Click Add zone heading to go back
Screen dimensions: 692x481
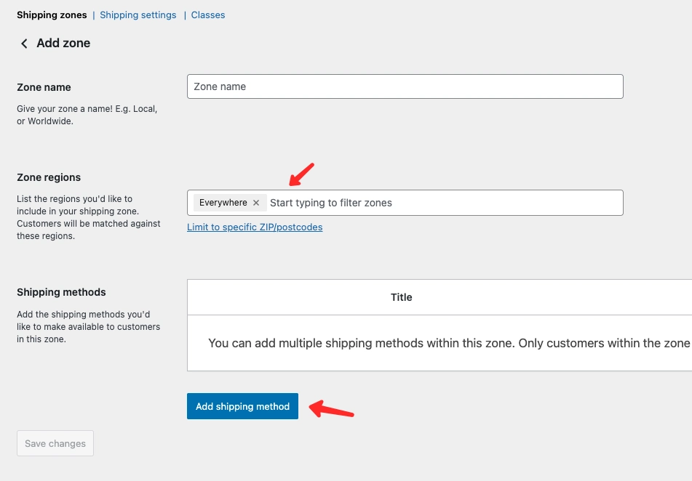pos(63,44)
